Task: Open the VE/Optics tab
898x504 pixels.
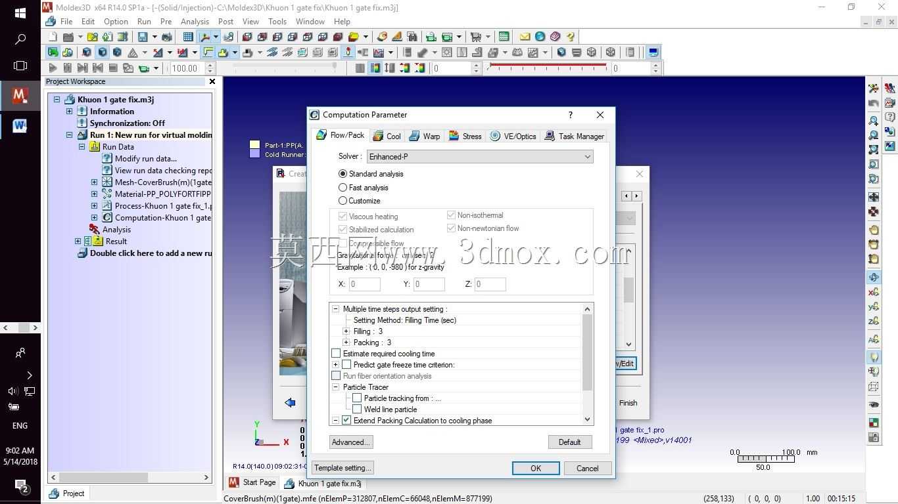Action: (x=513, y=136)
